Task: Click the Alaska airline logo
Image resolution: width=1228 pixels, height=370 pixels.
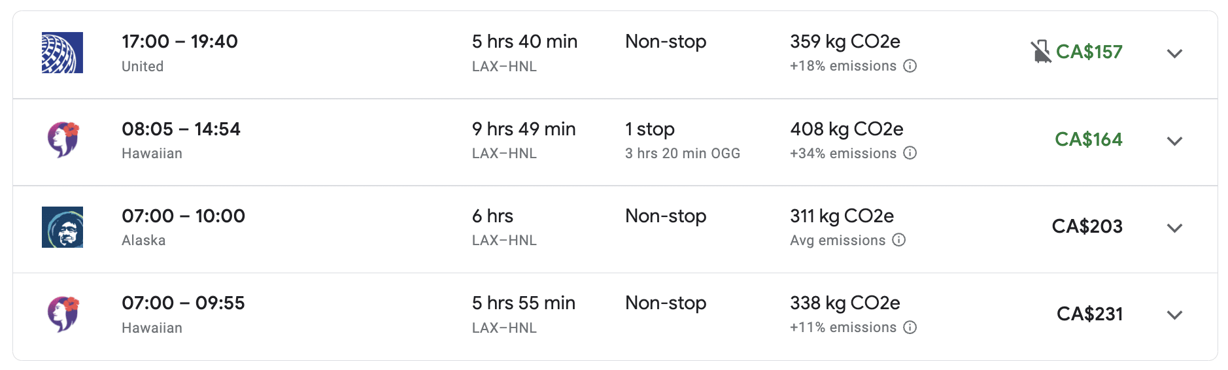Action: tap(62, 227)
